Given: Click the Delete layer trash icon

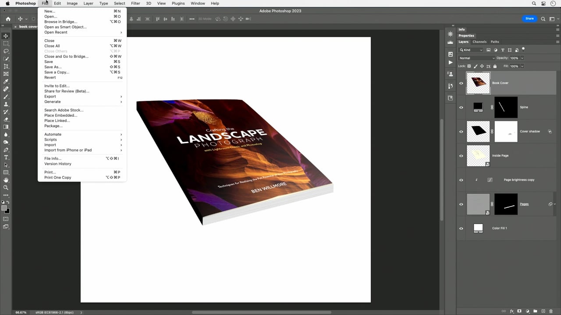Looking at the screenshot, I should (x=551, y=311).
